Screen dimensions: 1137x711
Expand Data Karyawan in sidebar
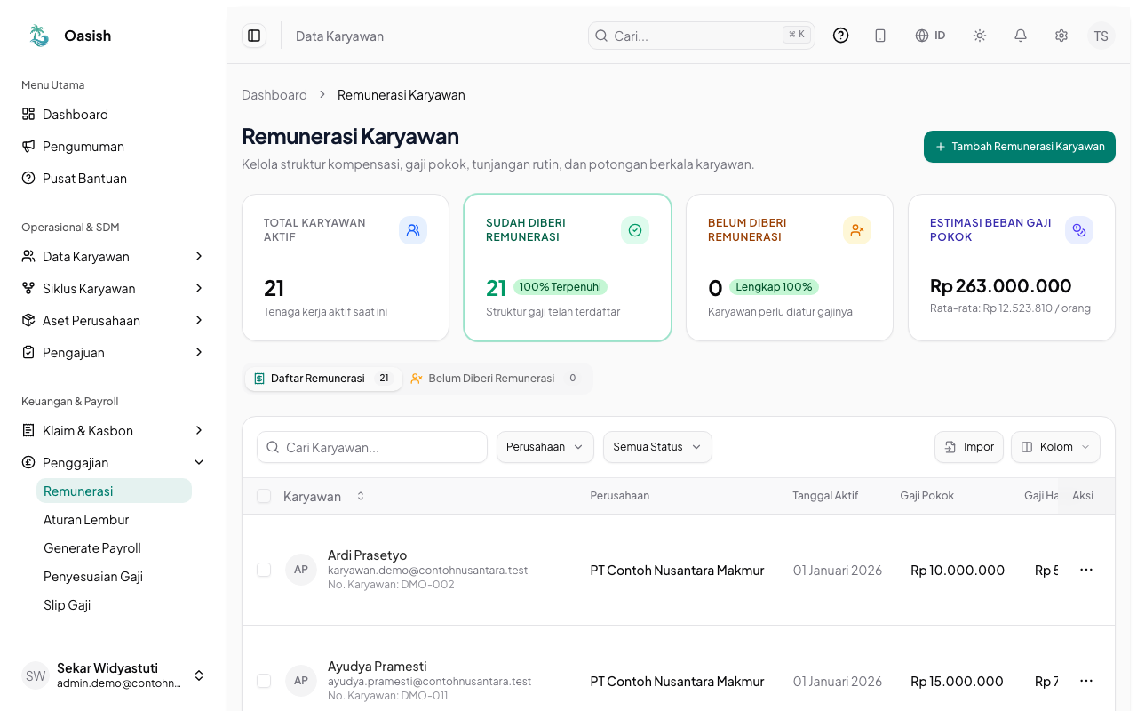(x=113, y=256)
